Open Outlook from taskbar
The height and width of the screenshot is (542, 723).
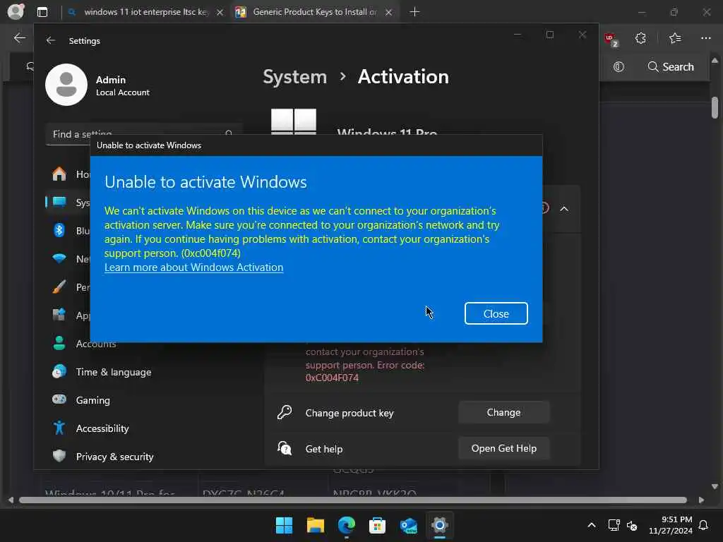click(409, 525)
